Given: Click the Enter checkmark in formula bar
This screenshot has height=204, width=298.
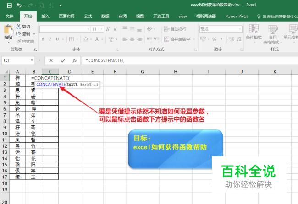Looking at the screenshot, I should [x=63, y=61].
